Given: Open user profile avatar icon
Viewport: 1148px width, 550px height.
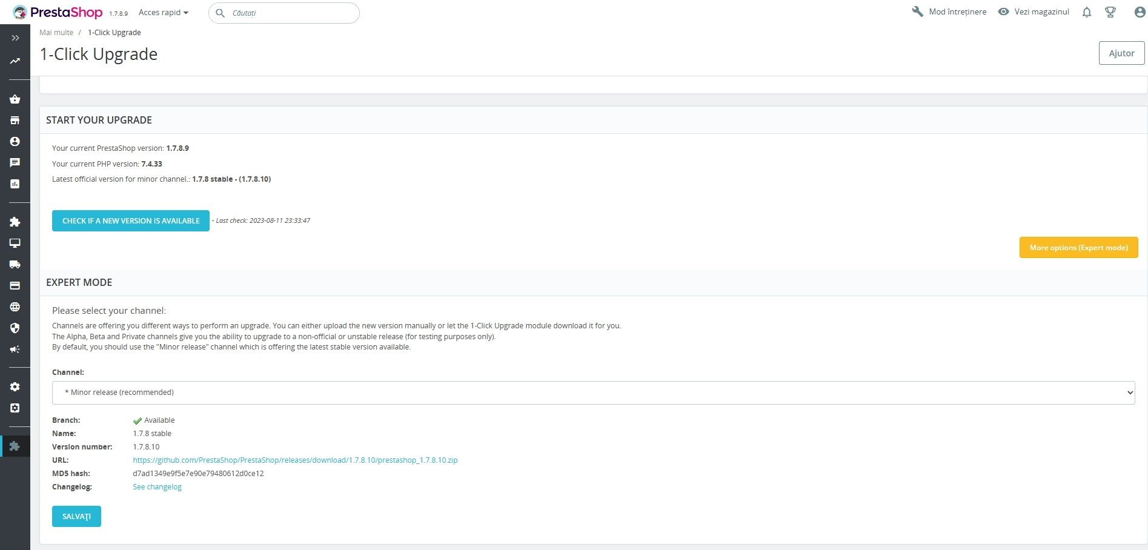Looking at the screenshot, I should [1140, 12].
